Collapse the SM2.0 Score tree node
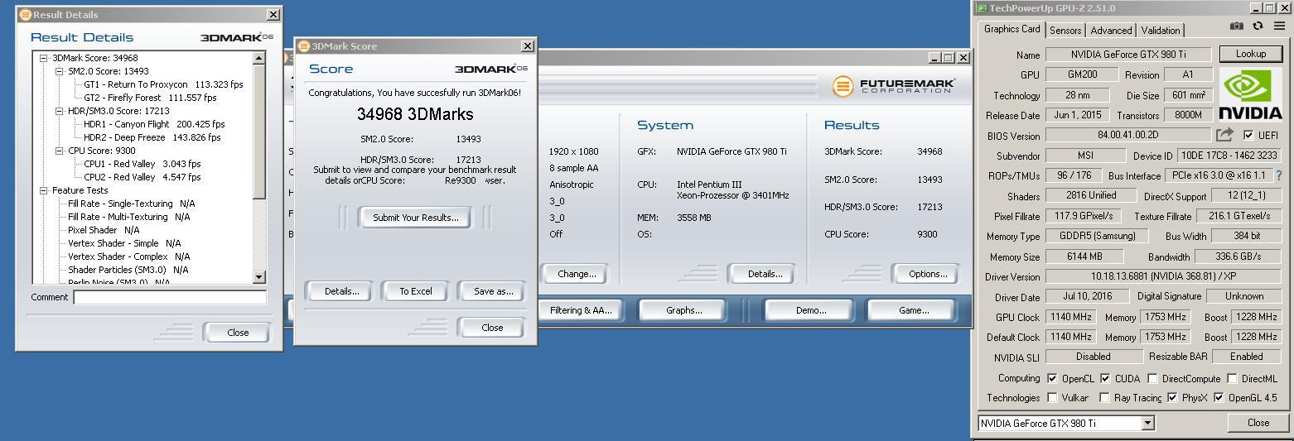Image resolution: width=1294 pixels, height=441 pixels. point(60,71)
